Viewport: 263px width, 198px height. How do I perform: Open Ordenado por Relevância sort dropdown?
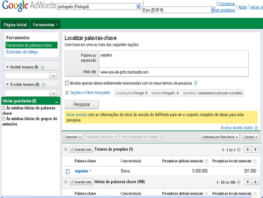(x=220, y=137)
